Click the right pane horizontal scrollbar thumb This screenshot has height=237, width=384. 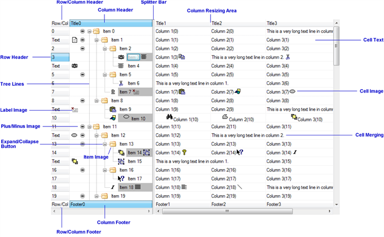[227, 211]
